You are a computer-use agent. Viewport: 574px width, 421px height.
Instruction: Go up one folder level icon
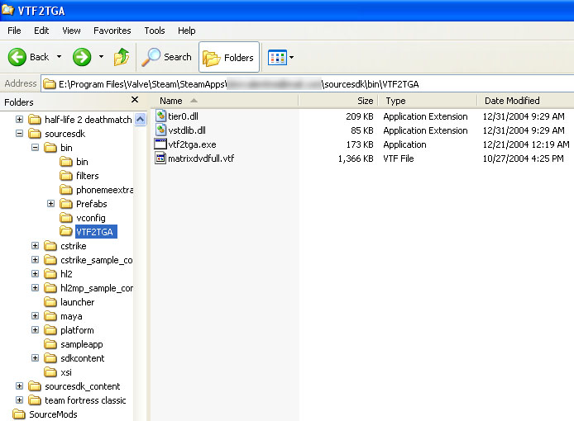(122, 57)
